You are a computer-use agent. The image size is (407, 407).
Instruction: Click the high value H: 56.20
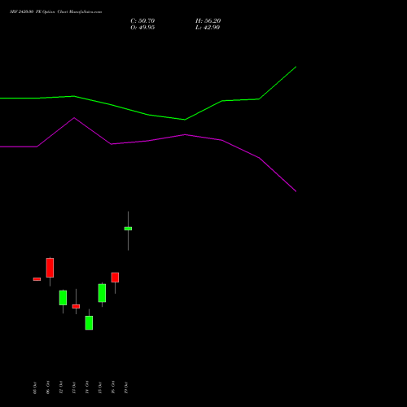tap(208, 21)
